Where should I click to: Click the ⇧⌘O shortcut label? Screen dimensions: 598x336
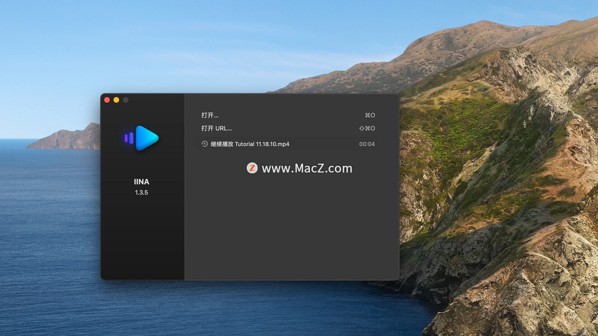pos(367,128)
